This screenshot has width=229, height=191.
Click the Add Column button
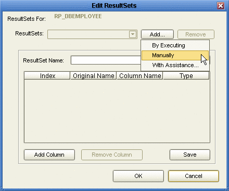click(49, 155)
